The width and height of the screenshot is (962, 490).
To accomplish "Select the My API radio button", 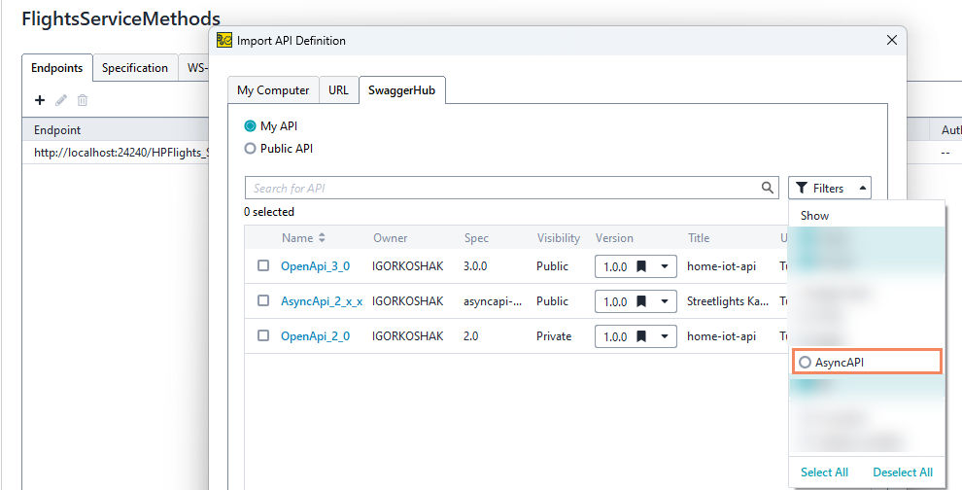I will 251,126.
